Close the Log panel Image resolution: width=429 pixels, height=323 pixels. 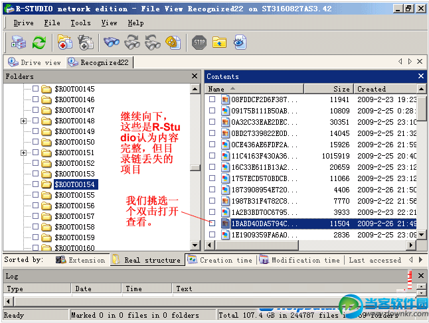point(421,275)
